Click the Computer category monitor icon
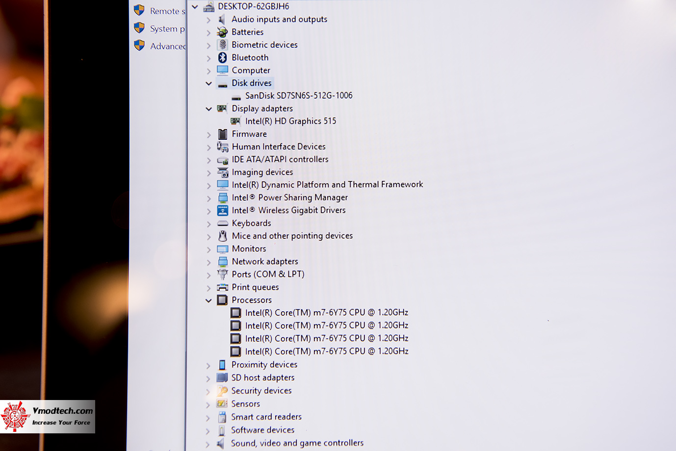The height and width of the screenshot is (451, 676). pyautogui.click(x=223, y=70)
